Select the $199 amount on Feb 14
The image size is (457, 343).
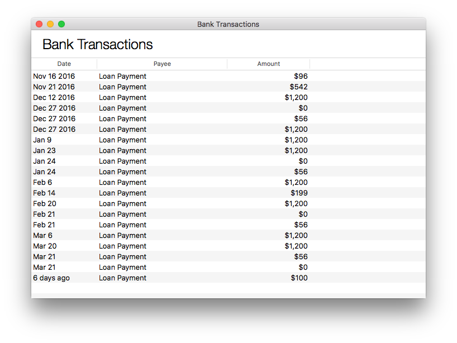299,193
